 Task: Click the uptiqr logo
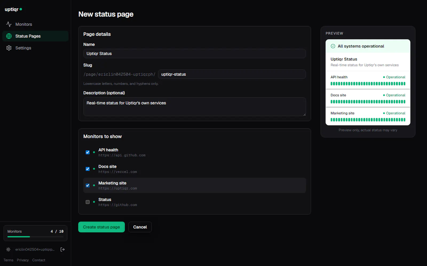[x=13, y=9]
